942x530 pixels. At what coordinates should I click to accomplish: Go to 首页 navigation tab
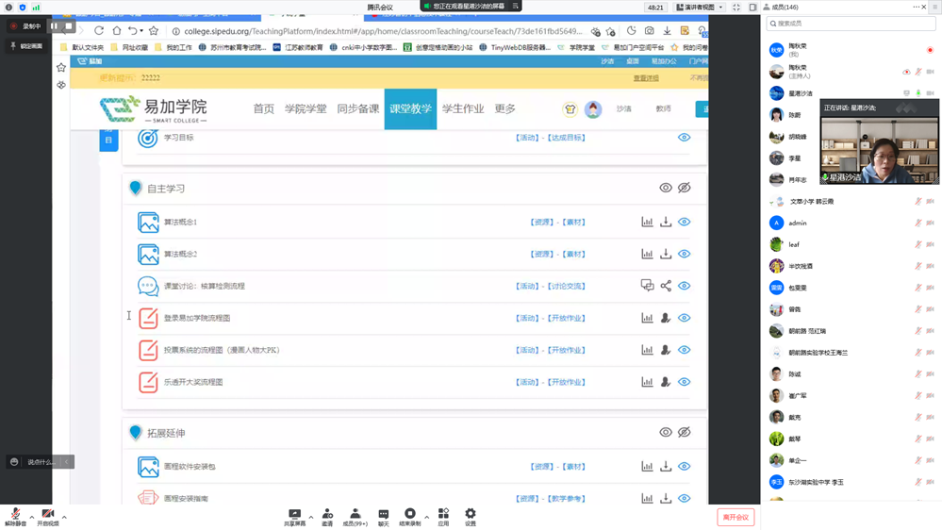pos(264,108)
